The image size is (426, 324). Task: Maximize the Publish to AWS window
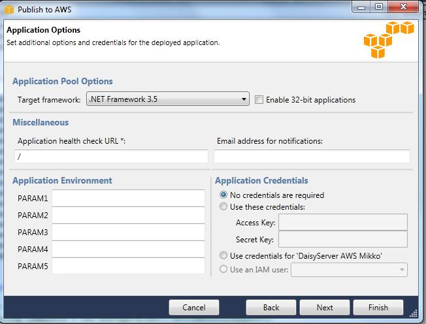[379, 7]
